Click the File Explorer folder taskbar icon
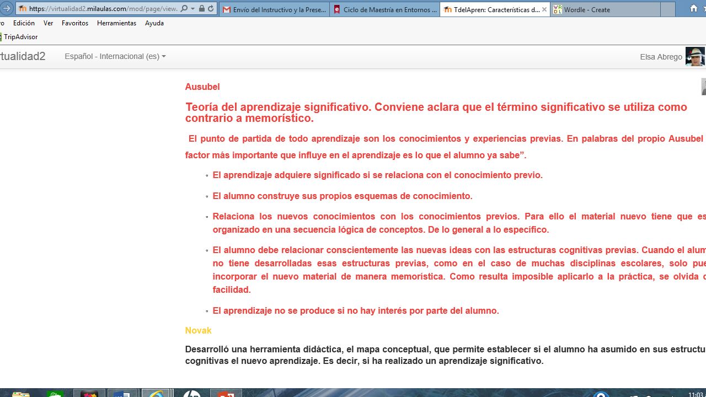The image size is (706, 397). (x=20, y=393)
